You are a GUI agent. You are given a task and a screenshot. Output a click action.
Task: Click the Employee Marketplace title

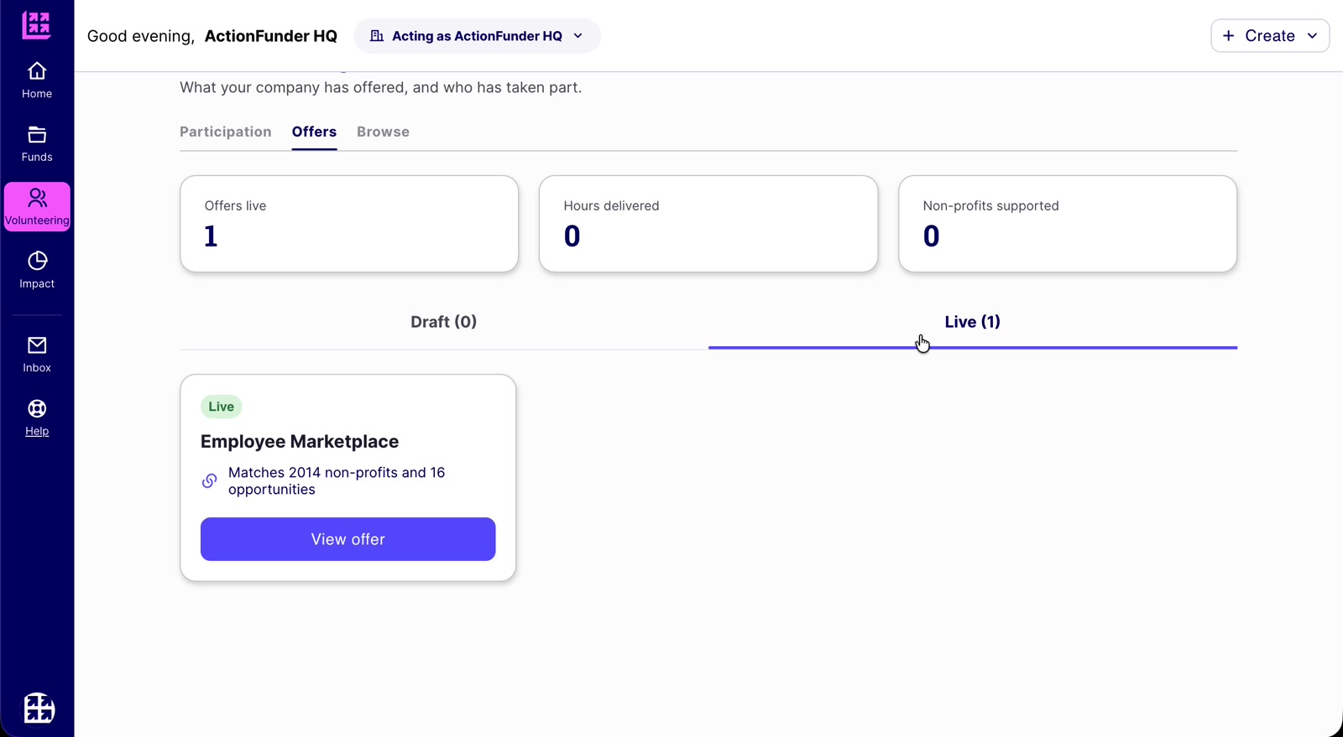tap(300, 442)
